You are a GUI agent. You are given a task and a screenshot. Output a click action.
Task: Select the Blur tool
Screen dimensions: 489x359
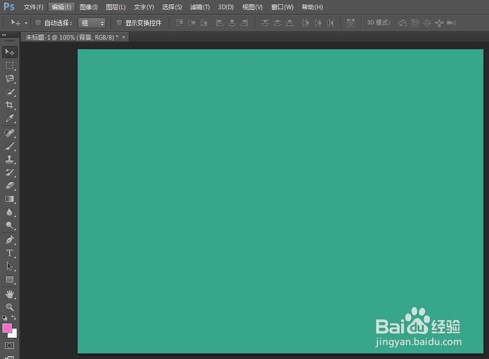pos(10,212)
